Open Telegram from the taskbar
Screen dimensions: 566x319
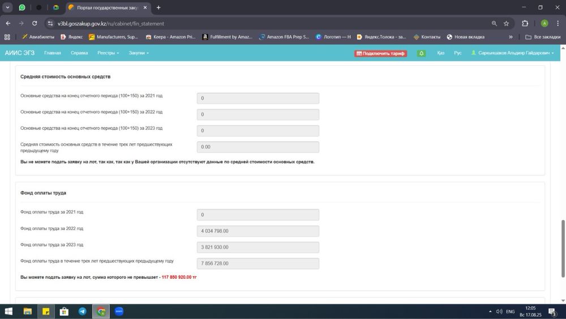pyautogui.click(x=82, y=312)
